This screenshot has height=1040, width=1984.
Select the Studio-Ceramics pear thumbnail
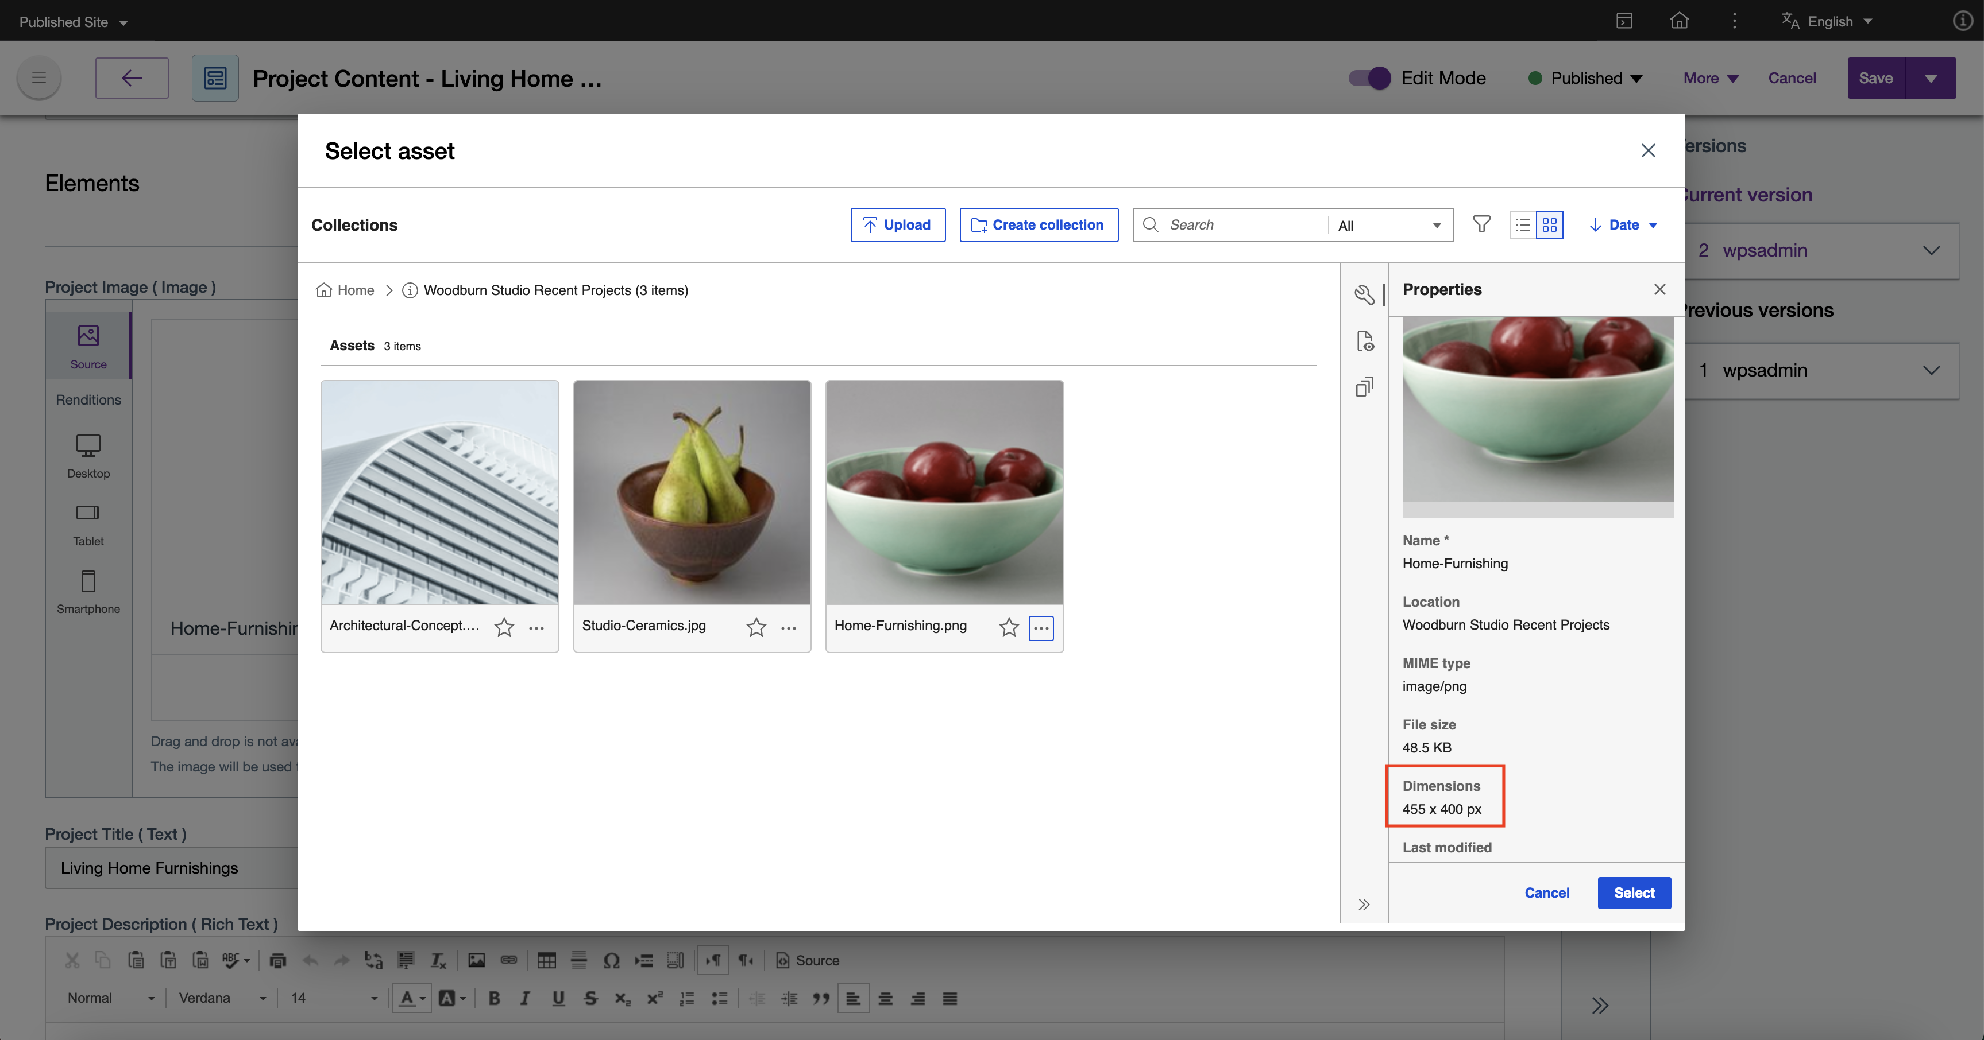pos(692,492)
